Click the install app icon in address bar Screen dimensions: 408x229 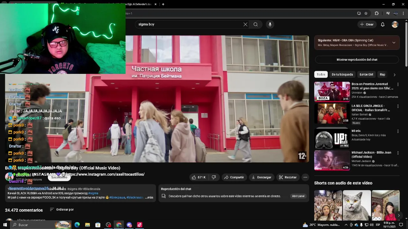[359, 13]
